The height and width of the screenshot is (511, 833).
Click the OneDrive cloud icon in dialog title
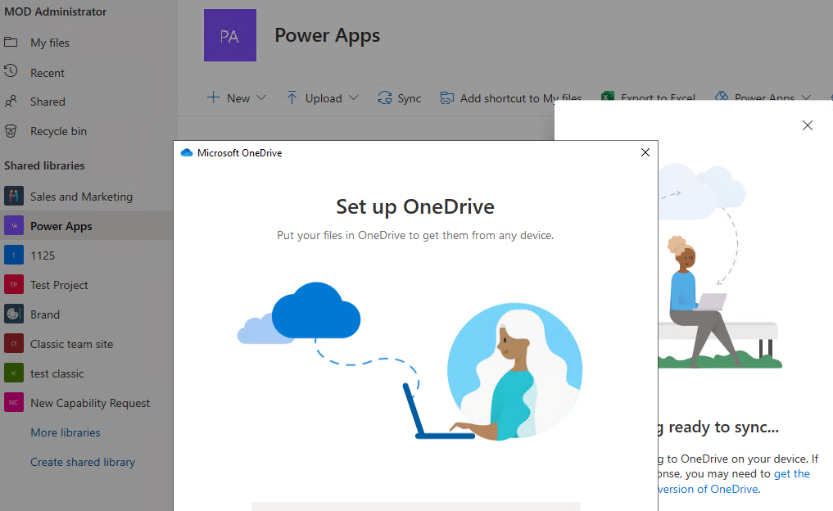click(187, 153)
